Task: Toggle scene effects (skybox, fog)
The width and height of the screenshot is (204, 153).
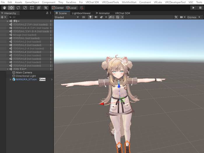Action: [x=101, y=17]
